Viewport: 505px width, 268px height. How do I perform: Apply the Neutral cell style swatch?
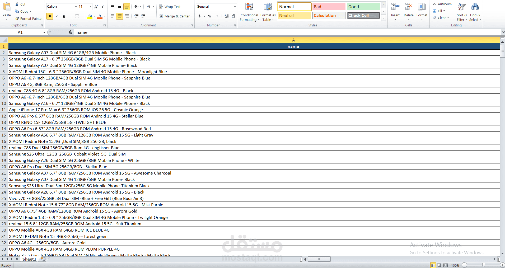294,16
